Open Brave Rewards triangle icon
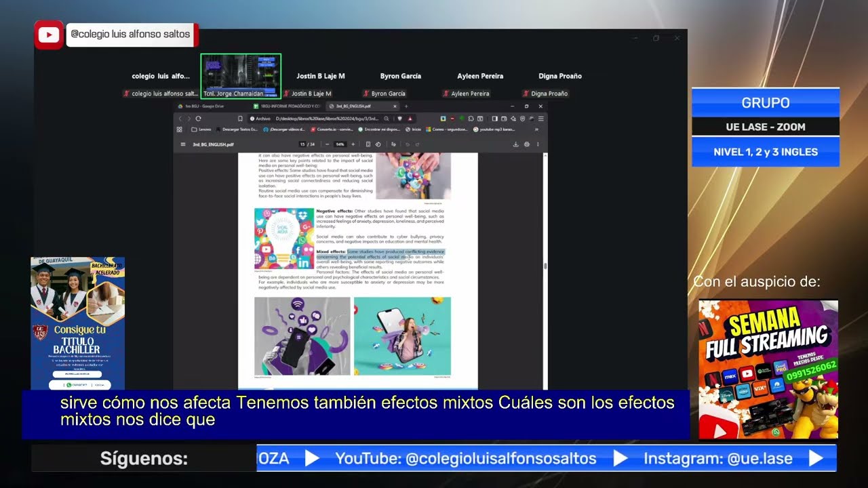 coord(410,119)
